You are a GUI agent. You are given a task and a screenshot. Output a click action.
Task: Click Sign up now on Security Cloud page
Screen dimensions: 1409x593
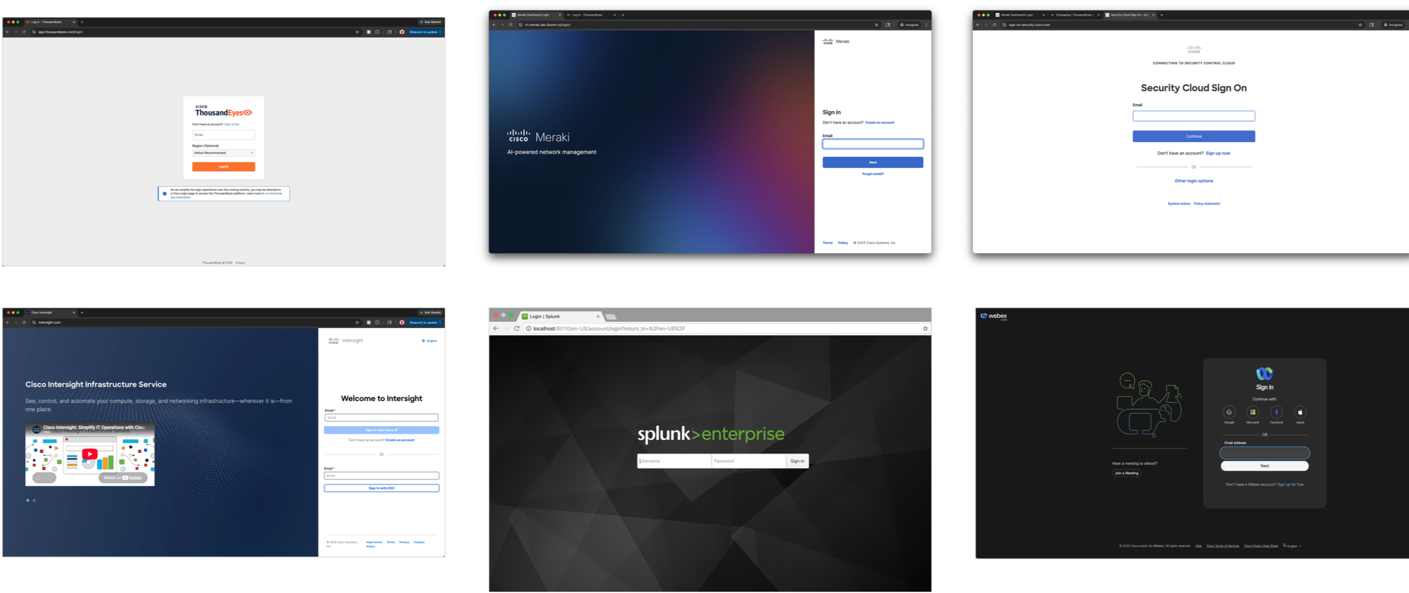tap(1218, 153)
